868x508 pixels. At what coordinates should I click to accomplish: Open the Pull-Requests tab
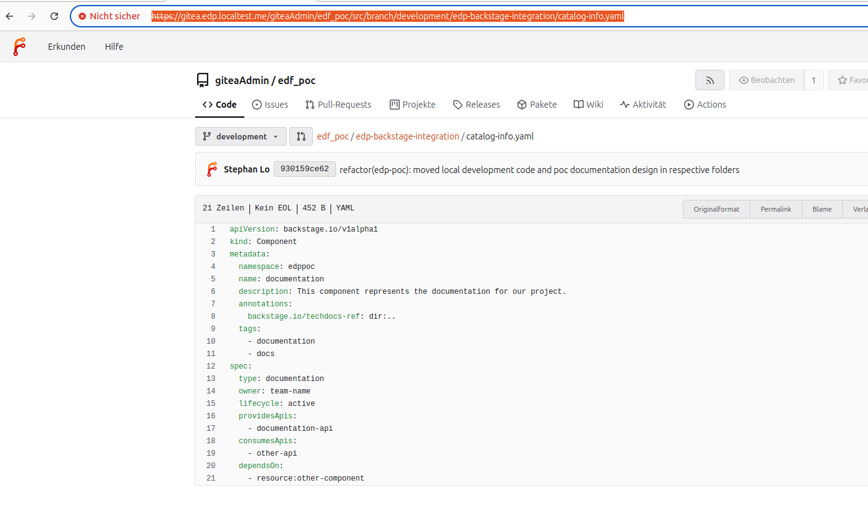coord(338,105)
